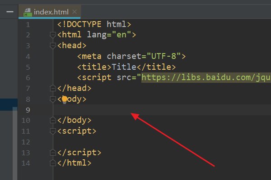Place cursor on empty line 12 inside script

click(135, 142)
